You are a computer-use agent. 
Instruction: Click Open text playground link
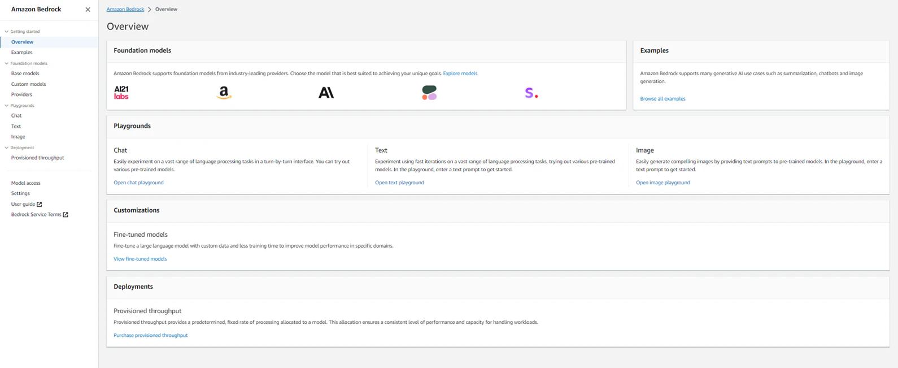399,183
